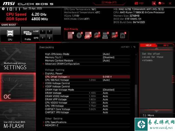Select the High-Efficiency Mode row label

(x=57, y=54)
